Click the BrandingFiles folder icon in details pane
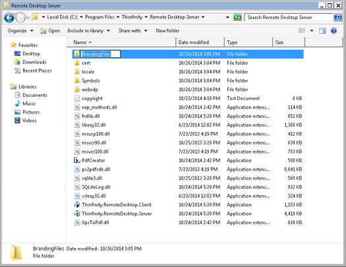Viewport: 346px width, 267px height. pos(16,252)
